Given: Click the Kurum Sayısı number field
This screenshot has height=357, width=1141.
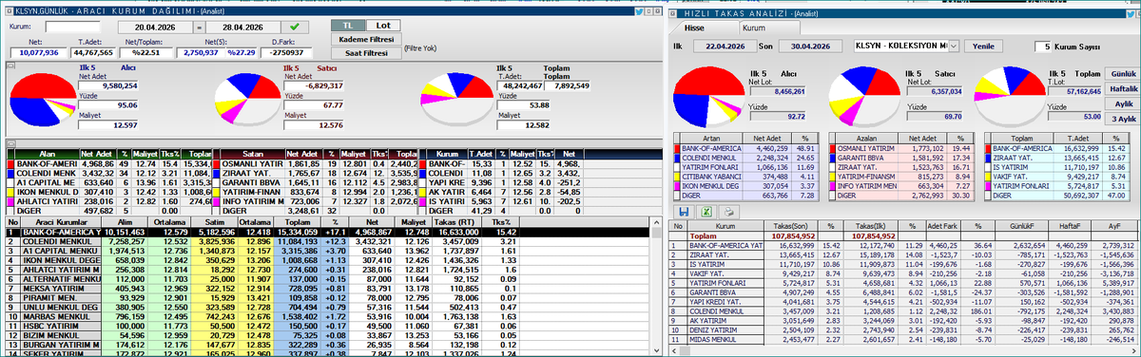Looking at the screenshot, I should pos(1043,46).
